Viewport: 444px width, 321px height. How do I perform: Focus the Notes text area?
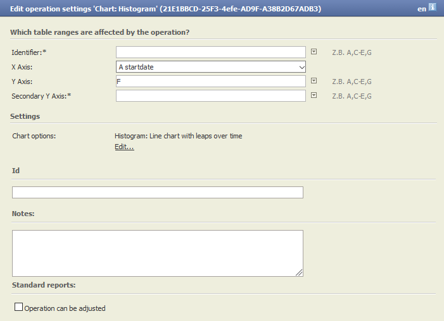158,253
